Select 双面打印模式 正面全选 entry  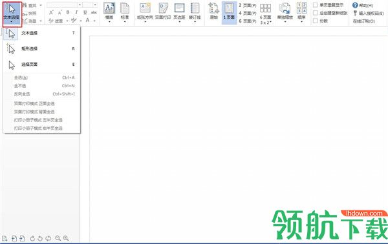[x=34, y=103]
